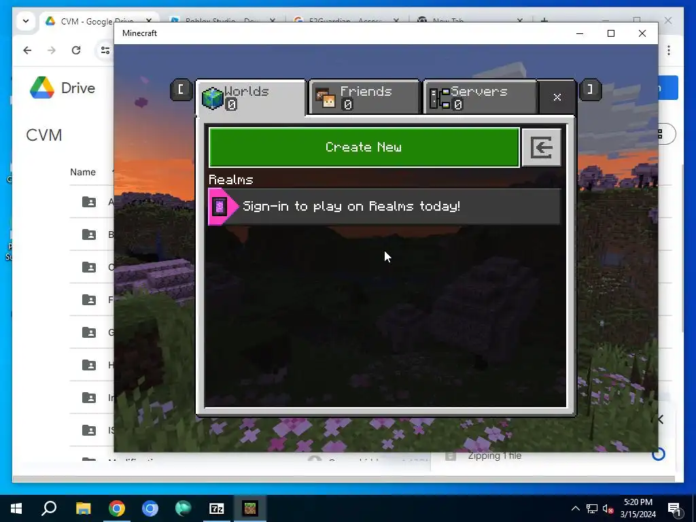
Task: Click the left bracket navigation button
Action: tap(181, 90)
